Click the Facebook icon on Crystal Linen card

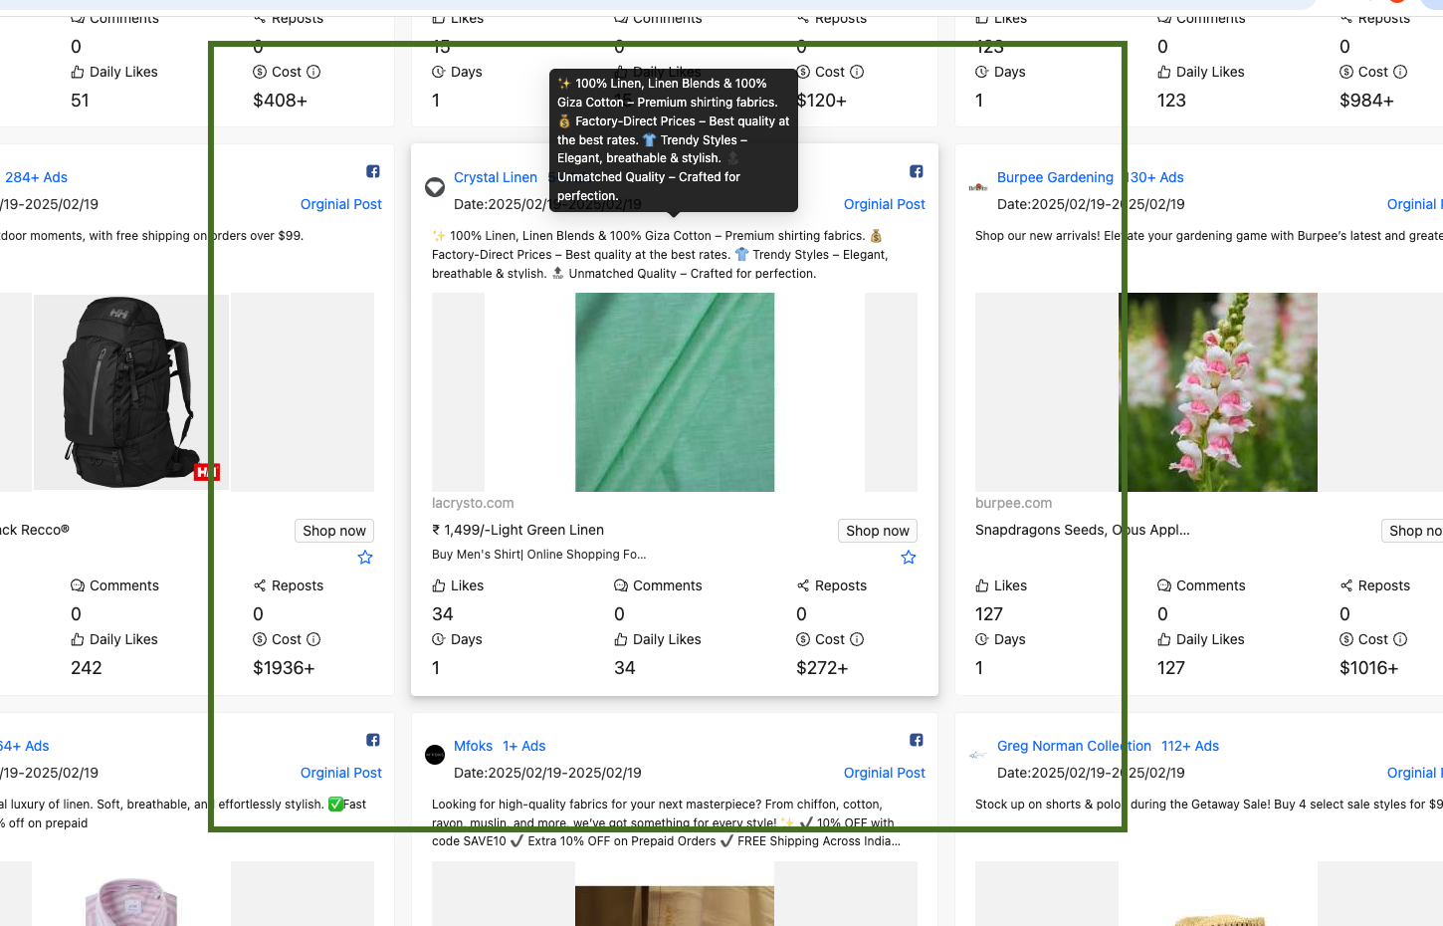[917, 171]
